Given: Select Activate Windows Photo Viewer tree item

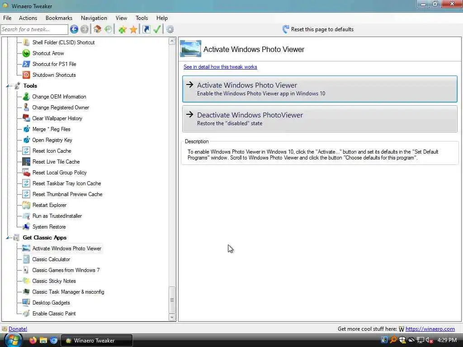Looking at the screenshot, I should click(67, 249).
